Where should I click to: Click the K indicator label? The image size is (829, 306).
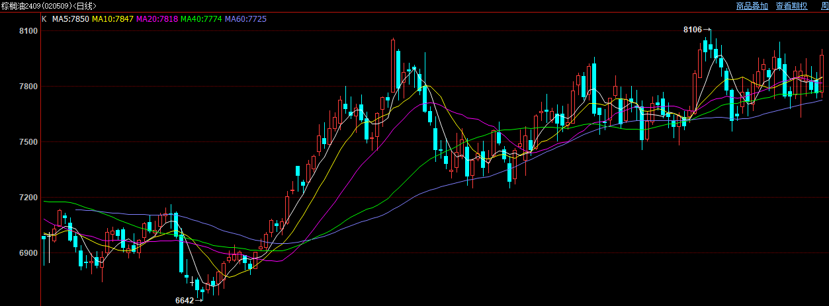click(x=44, y=19)
